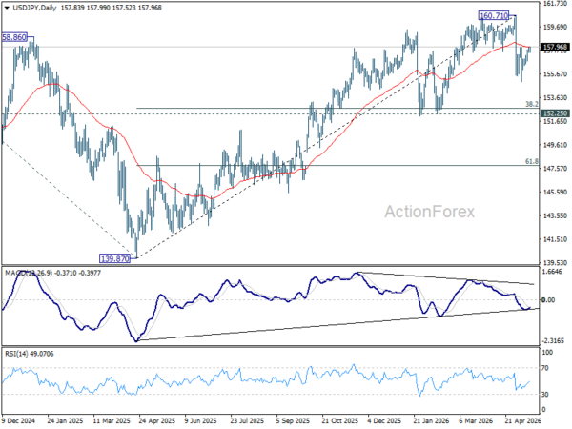The height and width of the screenshot is (429, 572).
Task: Click the ActionForex watermark
Action: [x=430, y=212]
